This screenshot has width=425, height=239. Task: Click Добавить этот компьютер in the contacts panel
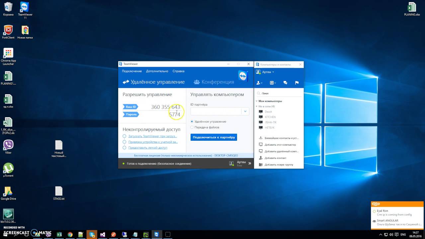(280, 145)
